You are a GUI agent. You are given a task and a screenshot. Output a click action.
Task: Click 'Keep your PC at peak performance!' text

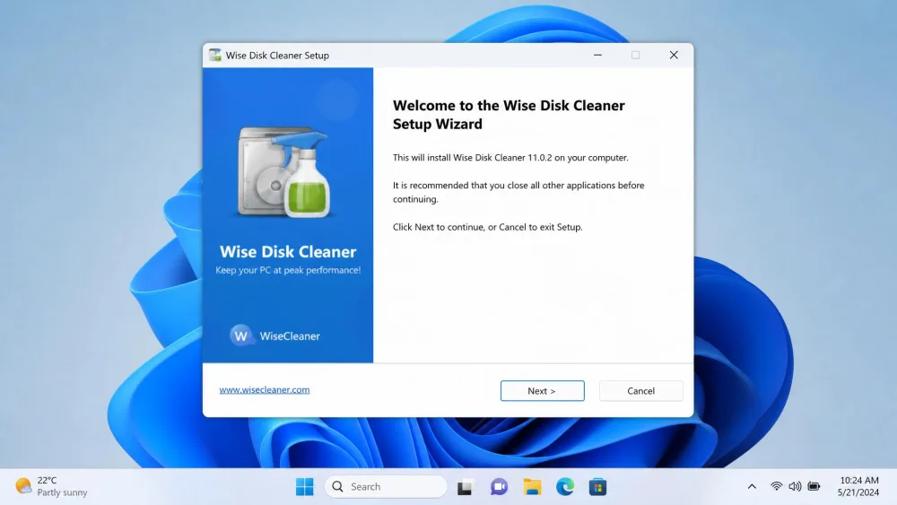coord(288,270)
